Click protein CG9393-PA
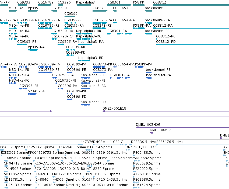The image size is (229, 189). tap(29, 64)
